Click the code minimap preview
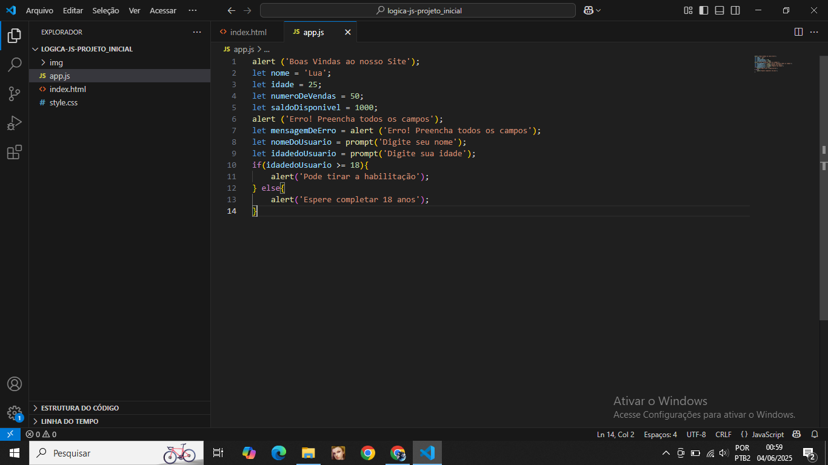The width and height of the screenshot is (828, 465). [x=773, y=64]
